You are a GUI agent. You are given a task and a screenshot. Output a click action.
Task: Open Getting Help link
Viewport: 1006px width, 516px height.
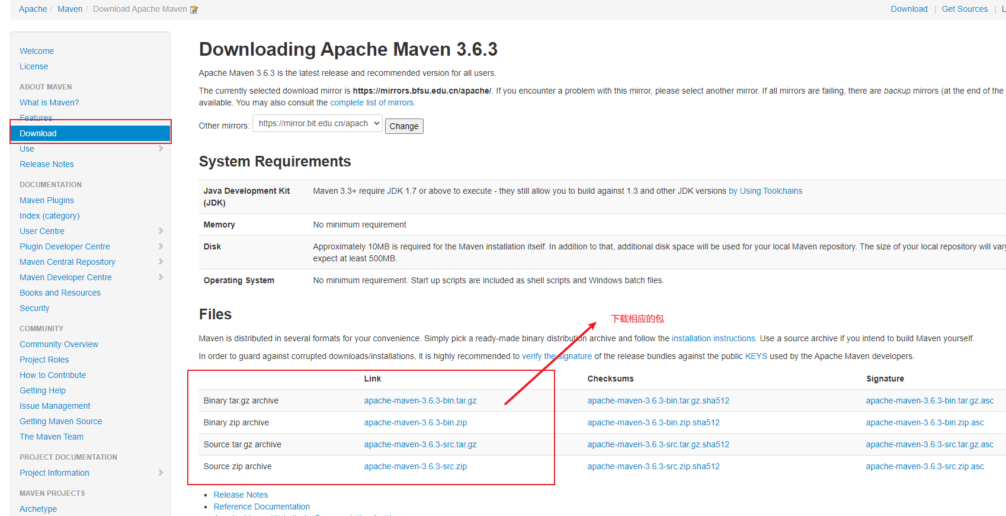click(43, 390)
